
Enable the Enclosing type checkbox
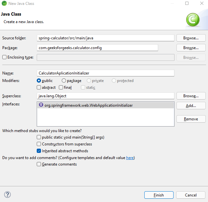pos(5,57)
